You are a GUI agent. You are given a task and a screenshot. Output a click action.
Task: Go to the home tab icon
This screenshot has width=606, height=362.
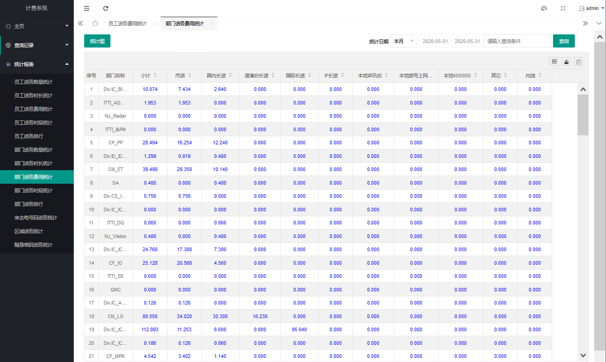(95, 24)
